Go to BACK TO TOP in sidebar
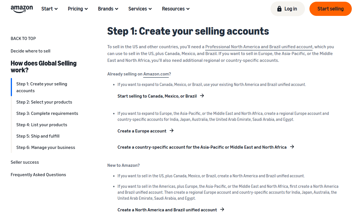The image size is (364, 219). click(23, 39)
